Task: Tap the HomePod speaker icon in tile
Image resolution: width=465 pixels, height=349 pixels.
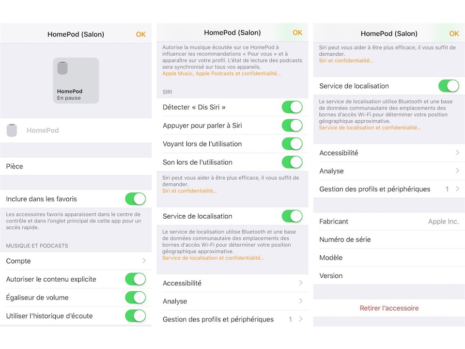Action: tap(62, 68)
